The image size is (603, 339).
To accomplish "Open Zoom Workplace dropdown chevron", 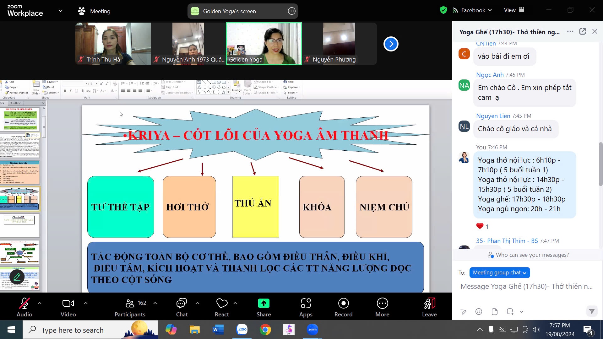I will pos(61,11).
